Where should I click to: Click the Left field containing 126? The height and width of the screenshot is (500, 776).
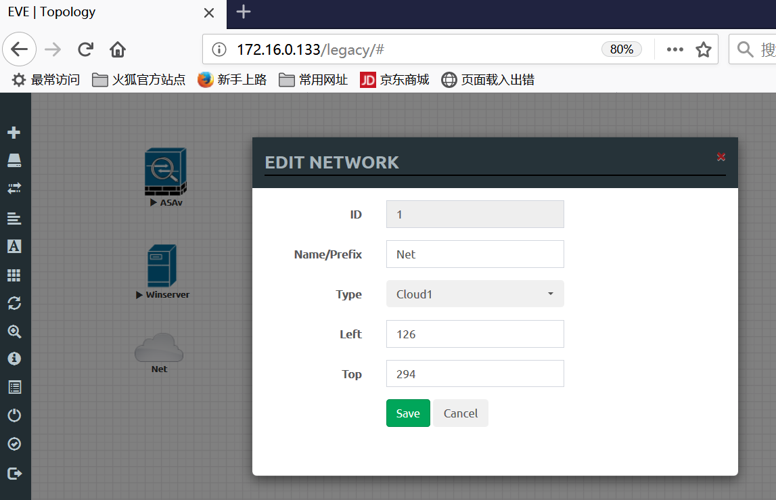[x=475, y=334]
